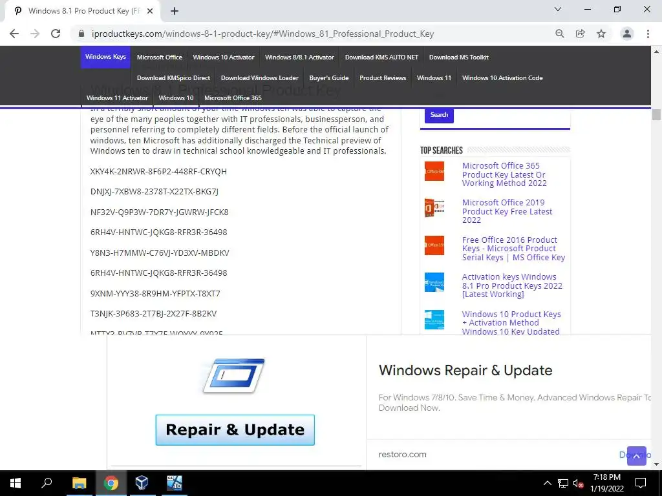Screen dimensions: 662x496
Task: Open the Chrome profile avatar
Action: pyautogui.click(x=627, y=34)
